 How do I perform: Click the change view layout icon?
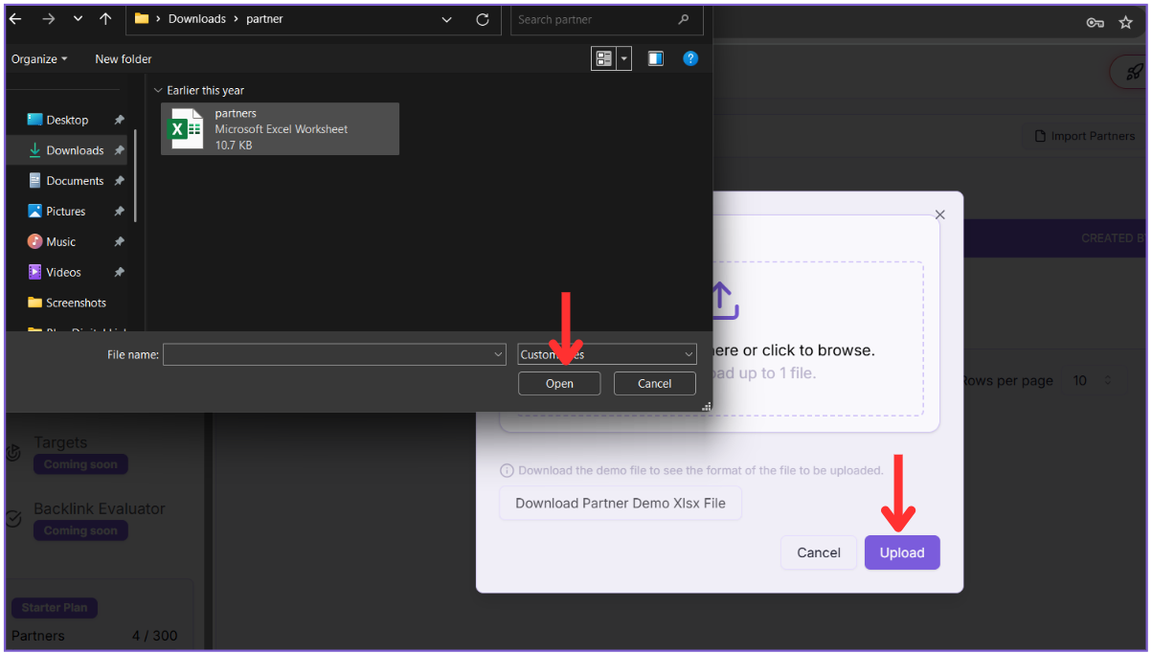[x=603, y=59]
